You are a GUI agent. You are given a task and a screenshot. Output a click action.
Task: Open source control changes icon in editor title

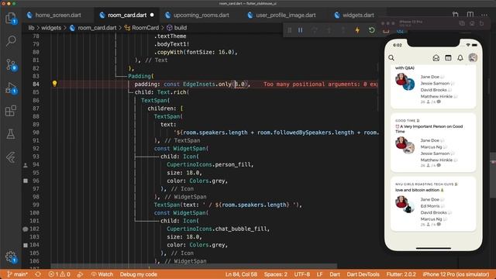(455, 15)
